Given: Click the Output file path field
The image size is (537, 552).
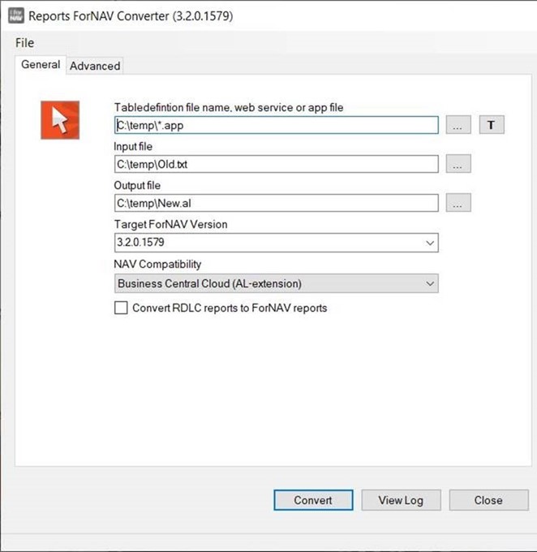Looking at the screenshot, I should click(277, 203).
